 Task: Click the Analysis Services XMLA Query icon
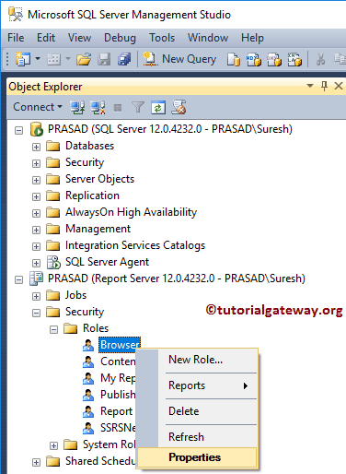(x=294, y=59)
